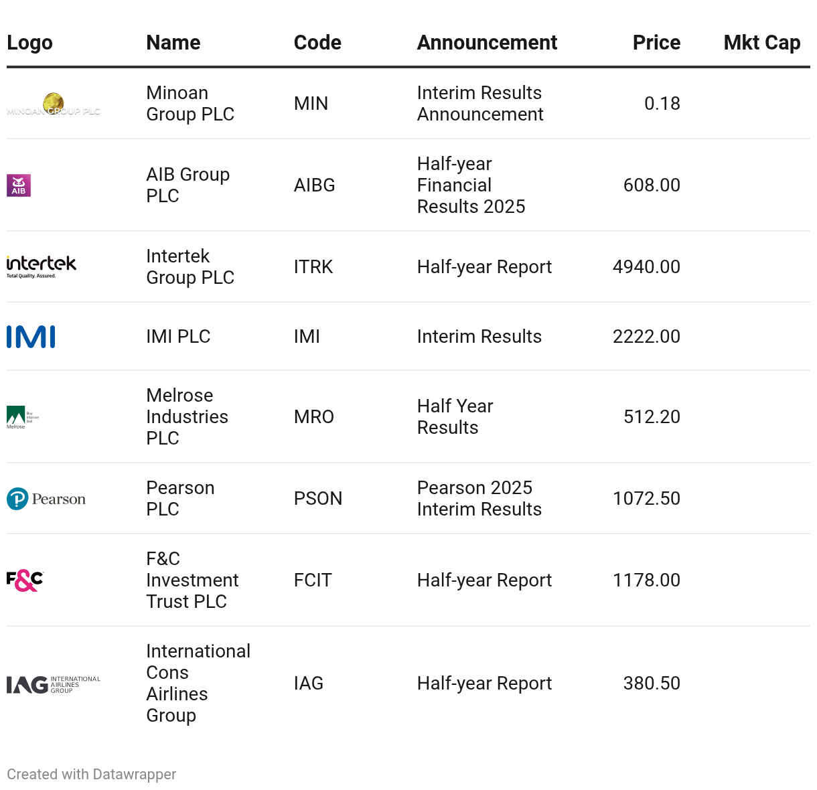Viewport: 817px width, 790px height.
Task: Select the ITRK ticker code
Action: pos(313,267)
